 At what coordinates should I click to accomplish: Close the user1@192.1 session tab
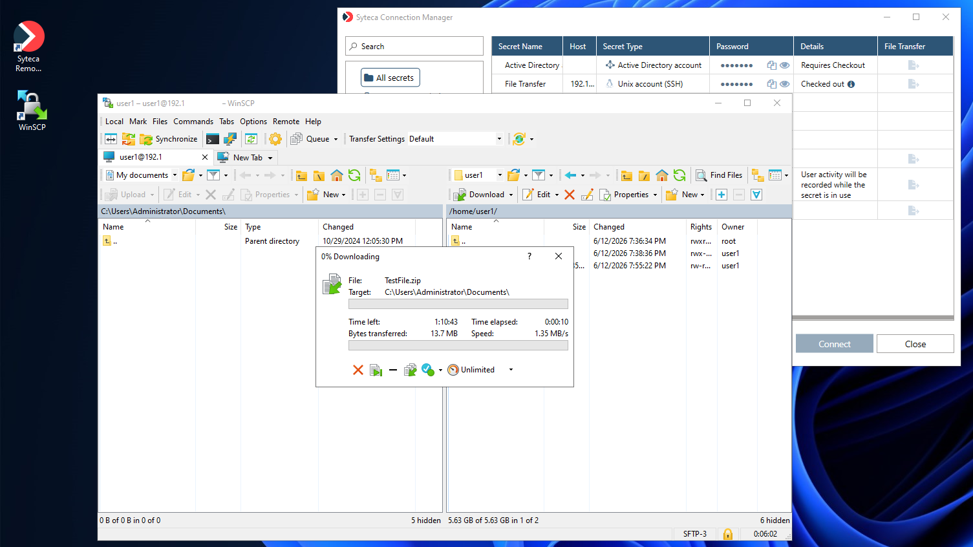pyautogui.click(x=205, y=157)
